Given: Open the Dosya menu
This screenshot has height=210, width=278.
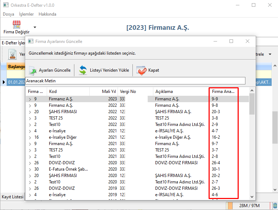Looking at the screenshot, I should tap(8, 14).
